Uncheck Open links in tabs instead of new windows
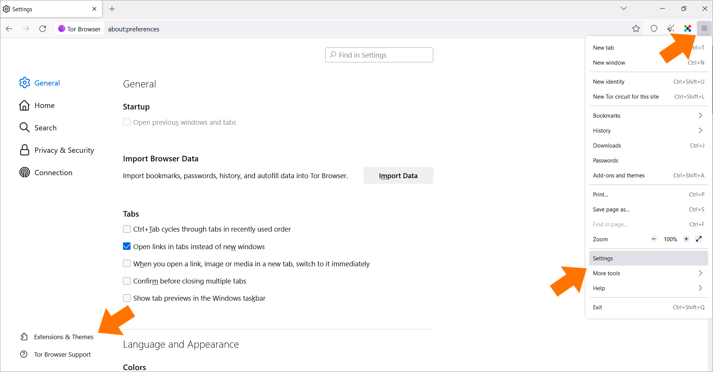The image size is (713, 372). [127, 247]
